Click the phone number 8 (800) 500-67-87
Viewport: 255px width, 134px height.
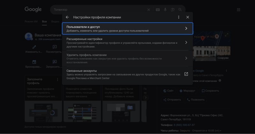coord(184,125)
